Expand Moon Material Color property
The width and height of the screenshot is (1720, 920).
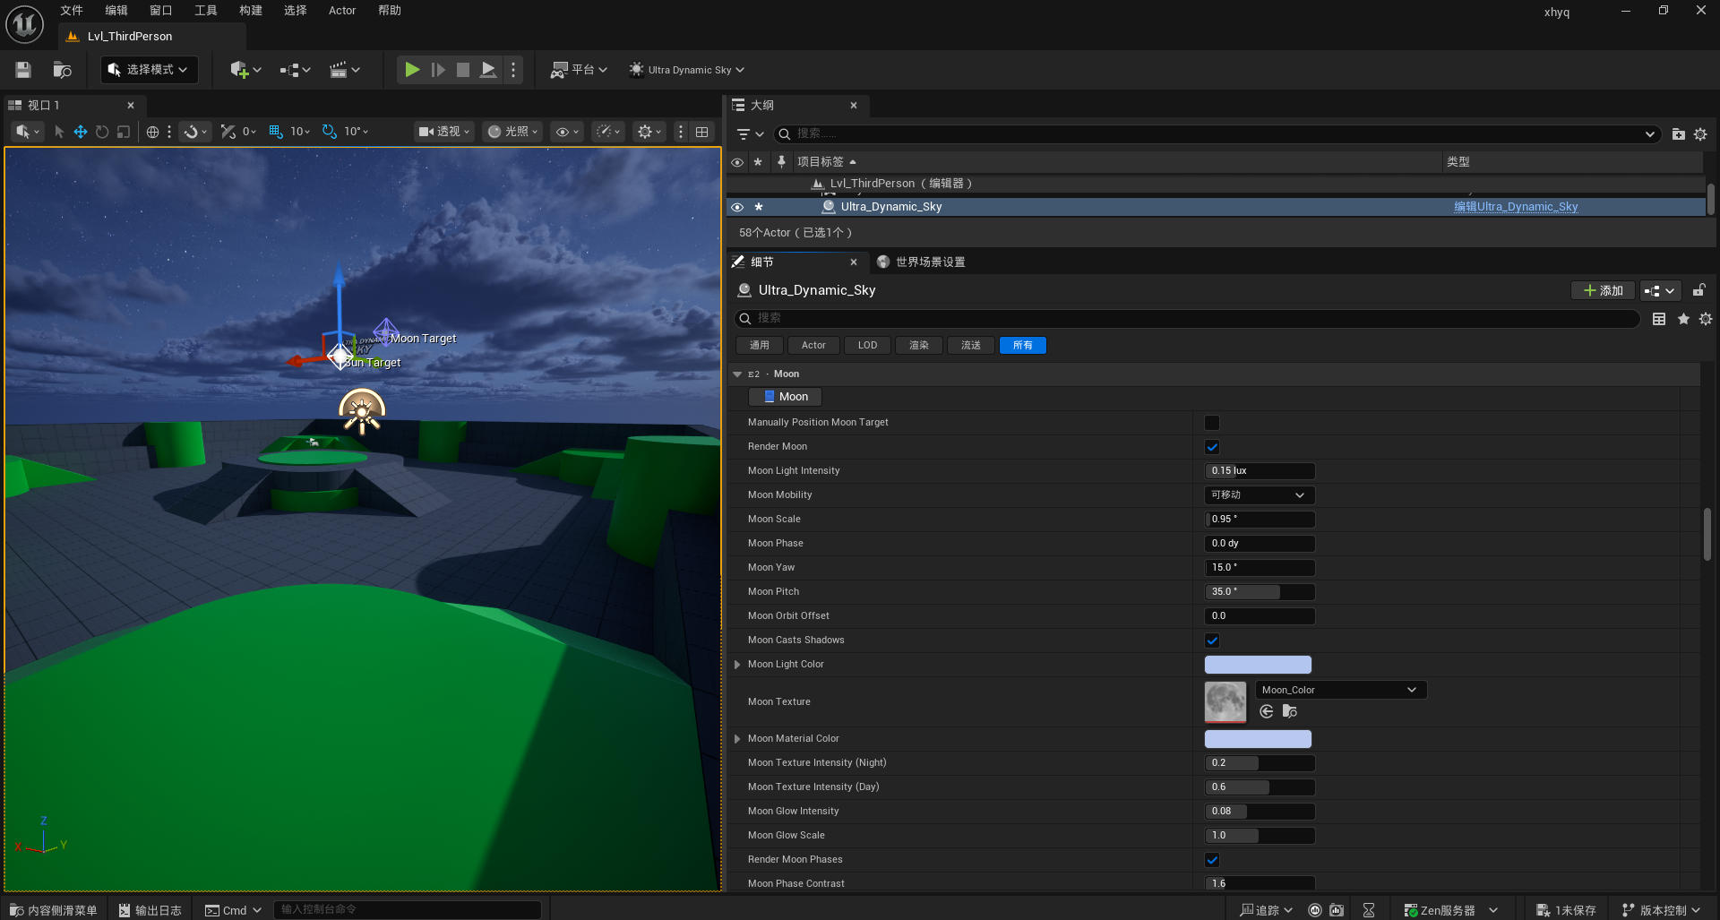pyautogui.click(x=737, y=739)
